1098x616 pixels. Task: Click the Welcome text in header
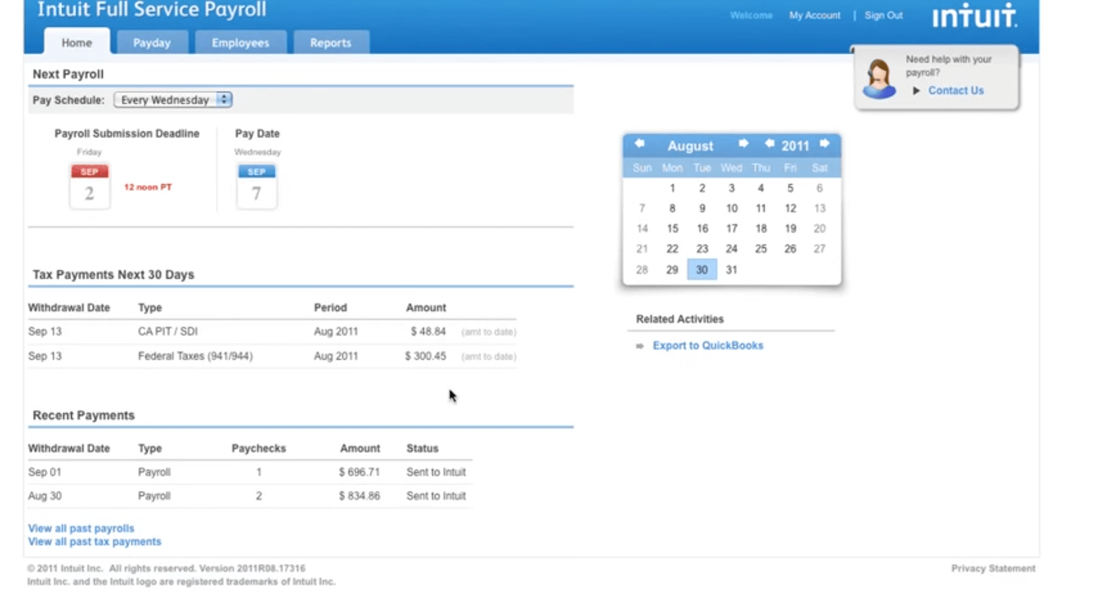pyautogui.click(x=751, y=15)
